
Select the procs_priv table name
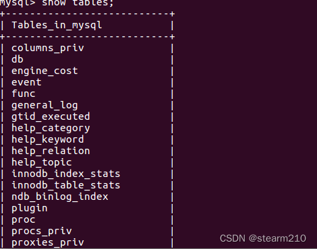42,232
